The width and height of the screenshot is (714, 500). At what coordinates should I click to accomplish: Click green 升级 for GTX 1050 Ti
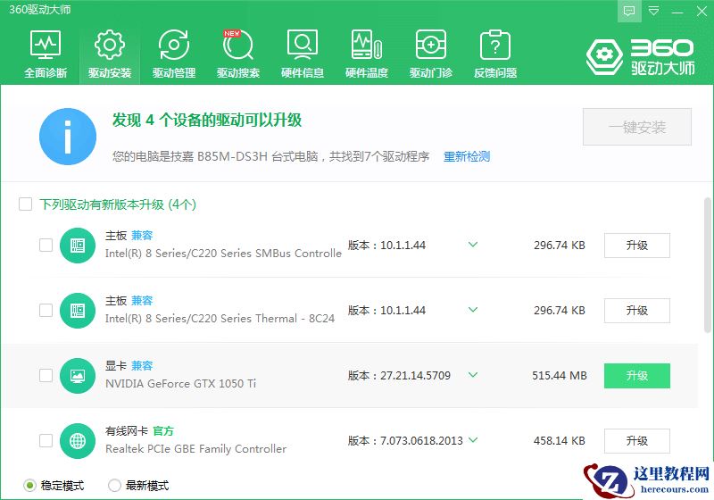pos(637,376)
